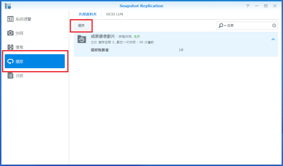The width and height of the screenshot is (283, 166).
Task: Click the 還原點數量 label
Action: tap(100, 50)
